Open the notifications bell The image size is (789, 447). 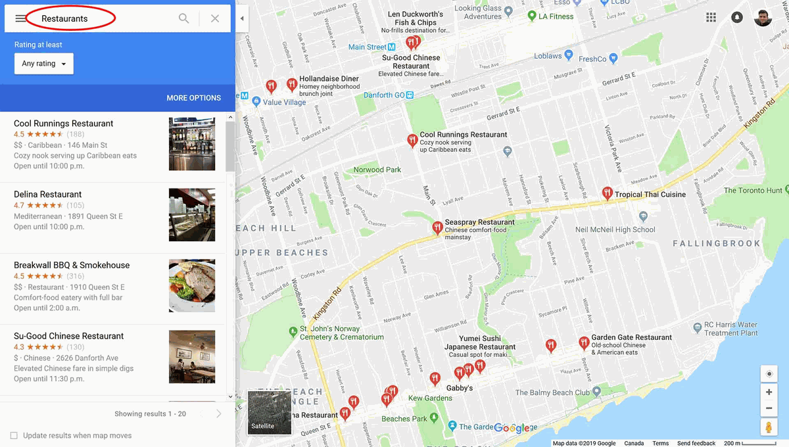[737, 18]
